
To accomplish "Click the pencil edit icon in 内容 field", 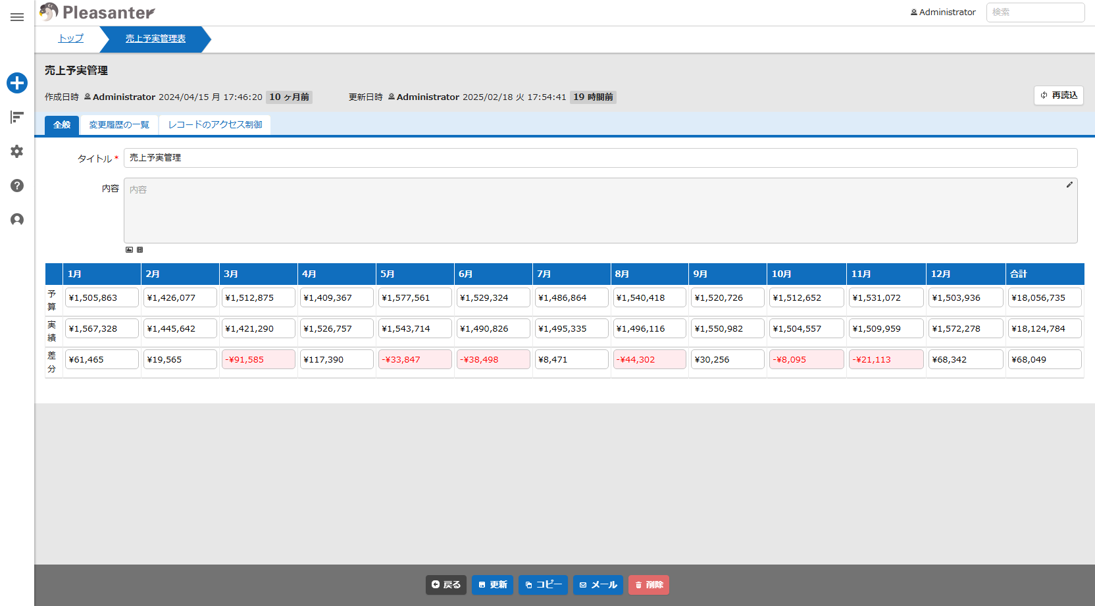I will coord(1069,185).
